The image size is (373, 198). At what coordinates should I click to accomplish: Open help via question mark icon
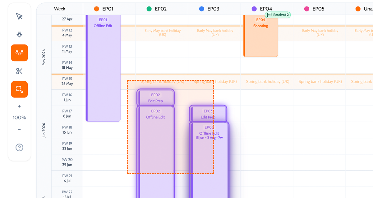point(19,148)
